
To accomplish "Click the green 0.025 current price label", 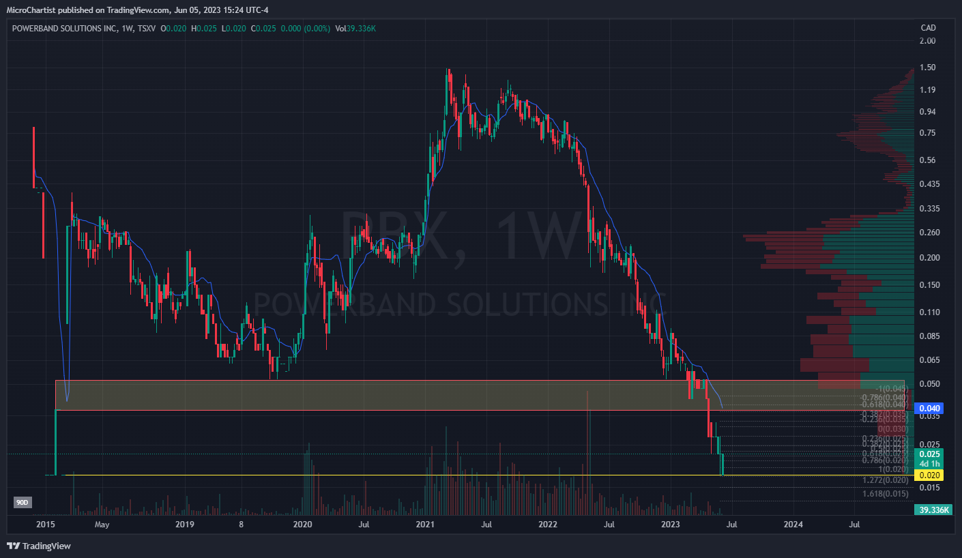I will point(929,454).
